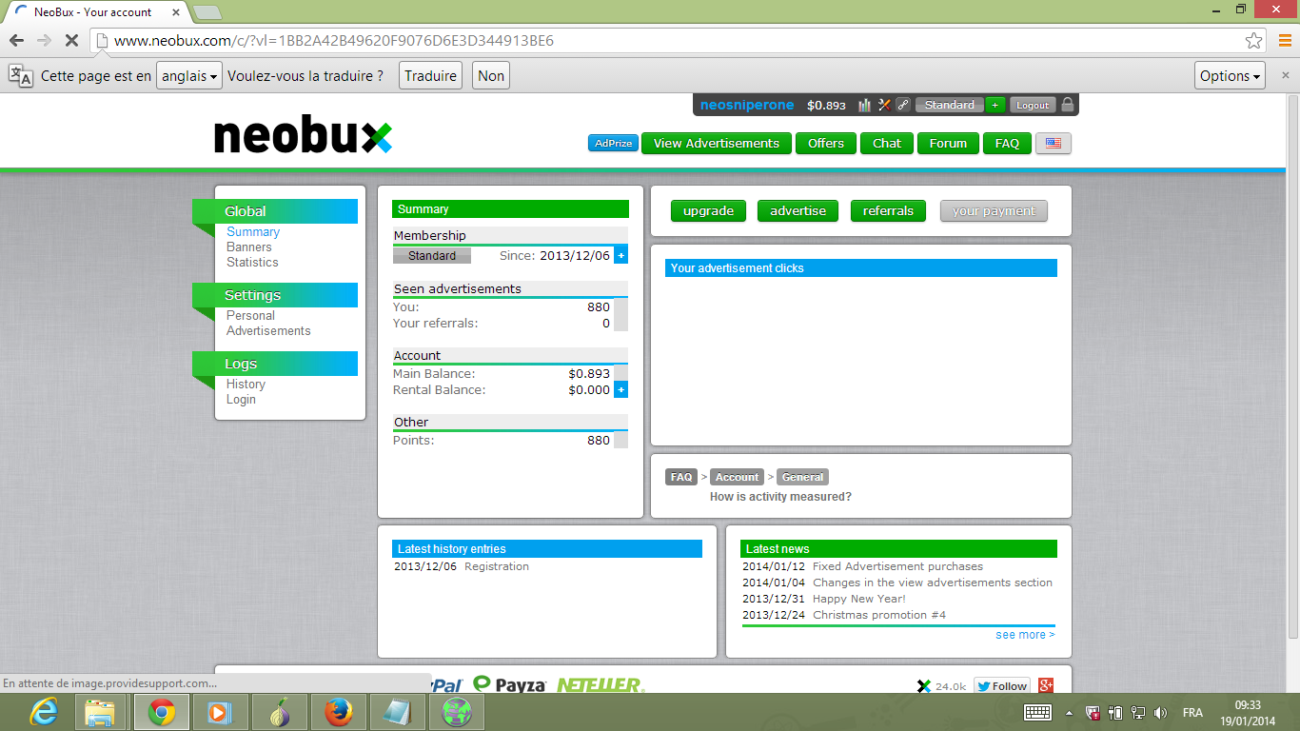The image size is (1300, 731).
Task: Click the battery power tray icon
Action: 1115,712
